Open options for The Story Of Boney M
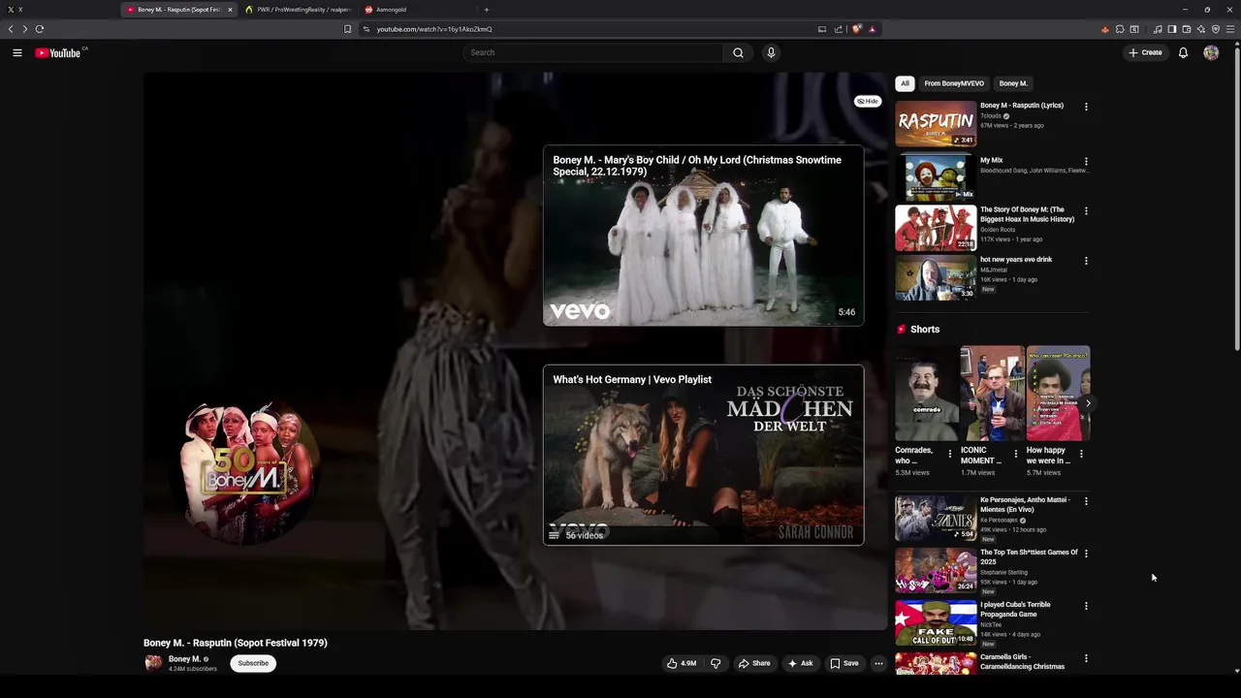This screenshot has width=1241, height=698. click(x=1086, y=210)
